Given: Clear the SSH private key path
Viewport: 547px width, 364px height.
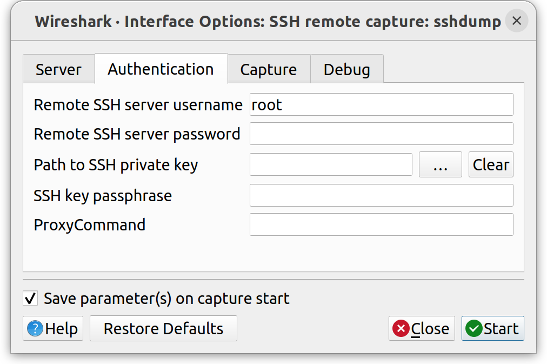Looking at the screenshot, I should coord(490,165).
